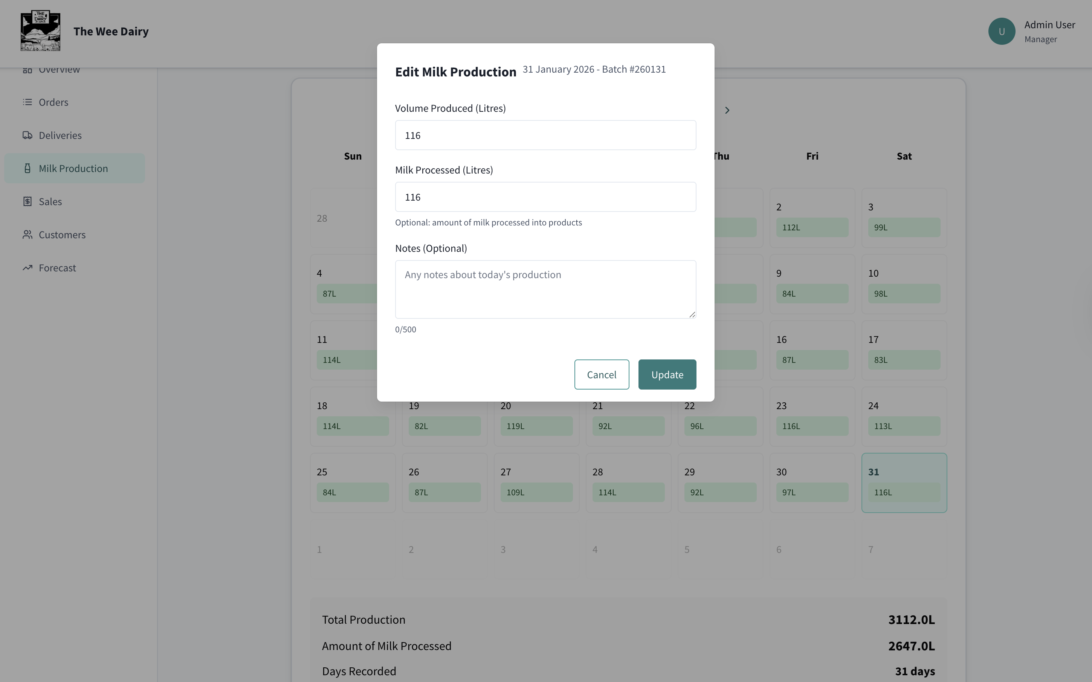
Task: Open Orders via its list icon
Action: 27,102
